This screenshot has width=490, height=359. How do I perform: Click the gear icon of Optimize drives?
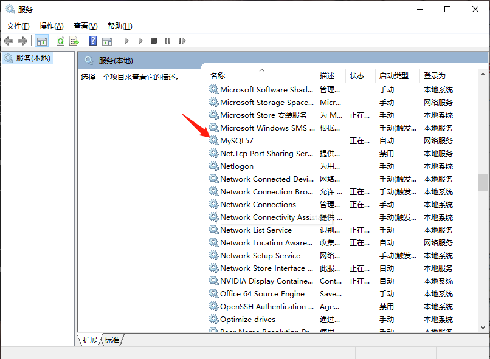point(214,319)
